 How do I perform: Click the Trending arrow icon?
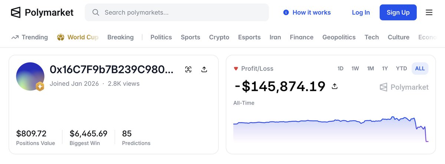click(15, 37)
